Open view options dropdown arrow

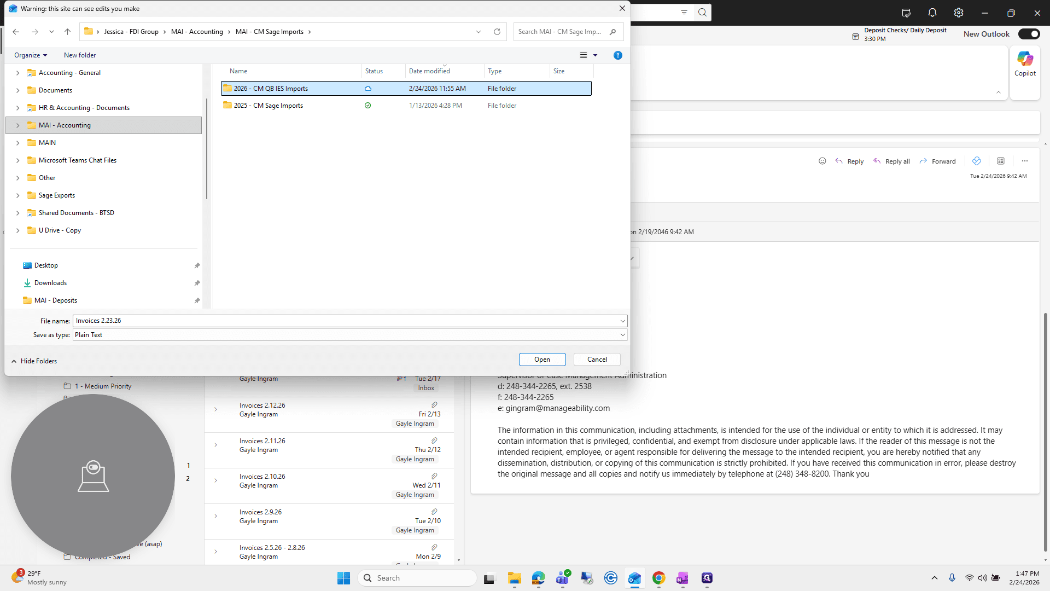[x=596, y=55]
